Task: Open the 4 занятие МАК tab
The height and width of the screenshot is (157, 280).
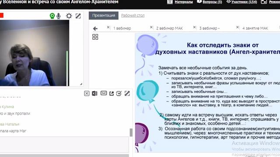Action: pyautogui.click(x=255, y=28)
